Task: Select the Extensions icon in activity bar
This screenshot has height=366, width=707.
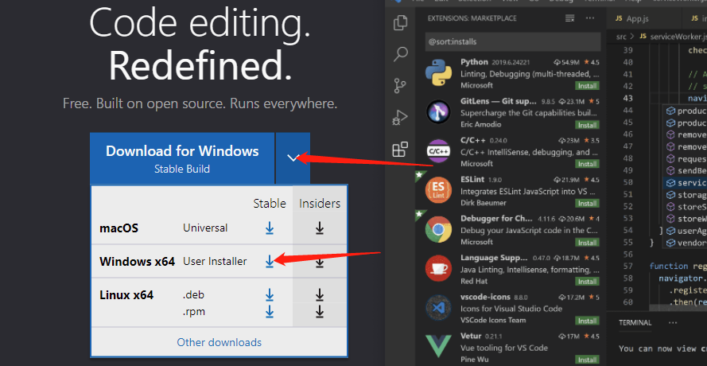Action: (400, 150)
